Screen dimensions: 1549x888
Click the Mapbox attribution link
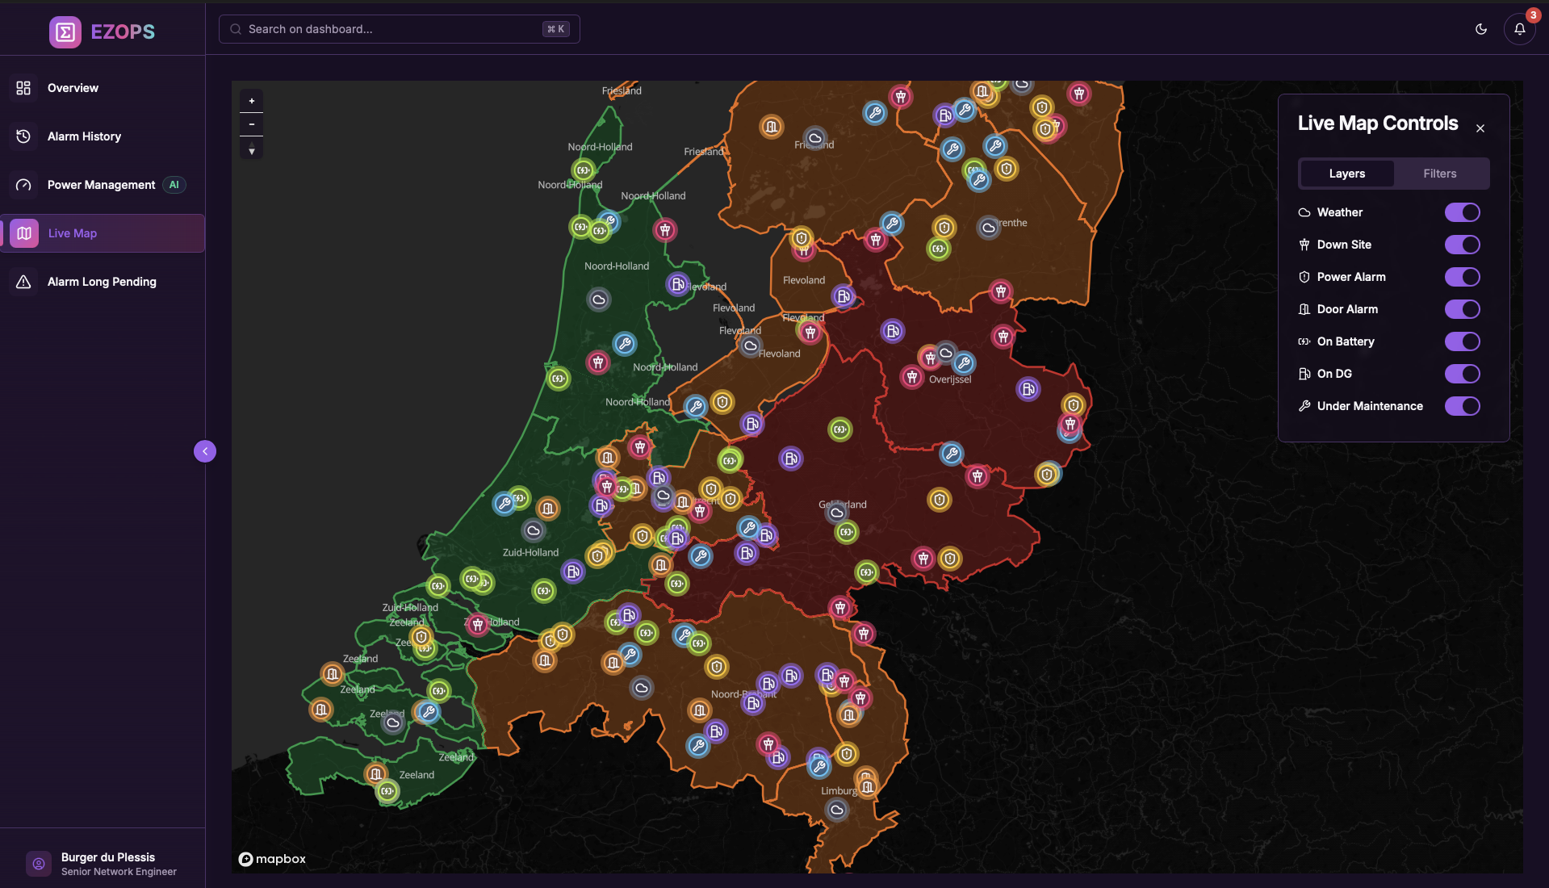tap(272, 859)
